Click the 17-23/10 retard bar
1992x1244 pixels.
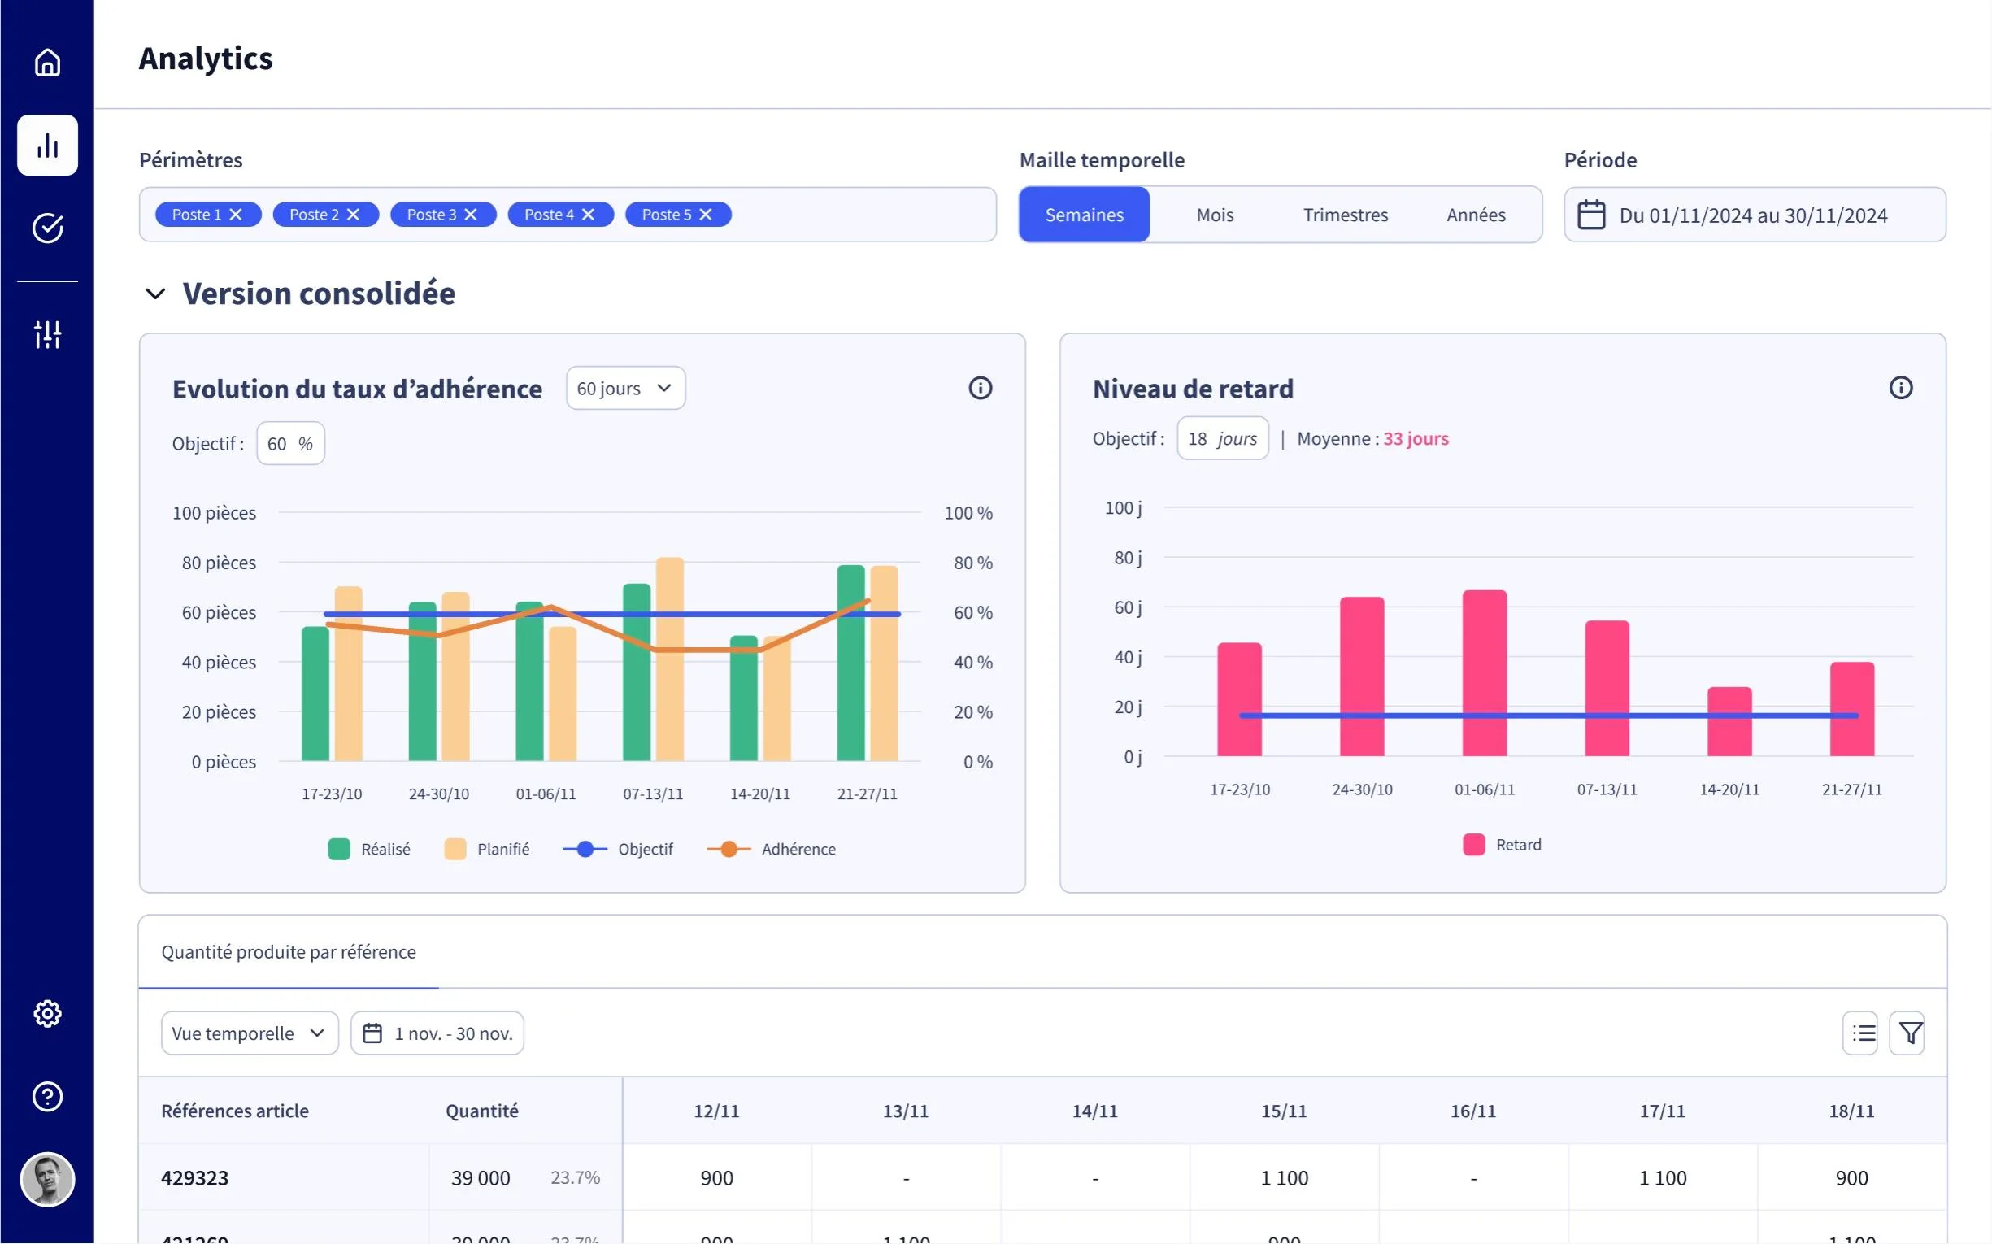[x=1239, y=699]
